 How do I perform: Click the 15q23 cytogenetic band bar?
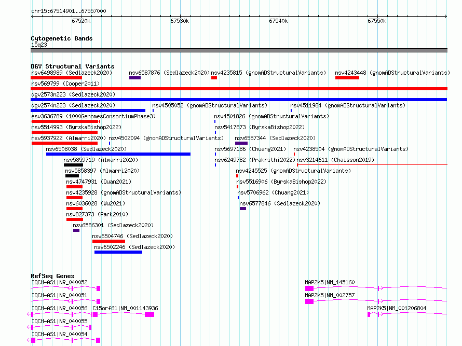tap(239, 50)
